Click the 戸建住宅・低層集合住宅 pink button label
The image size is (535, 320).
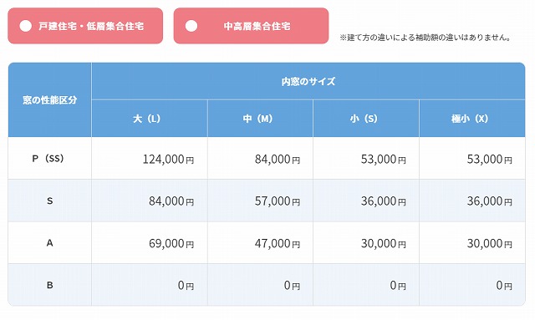tap(91, 26)
